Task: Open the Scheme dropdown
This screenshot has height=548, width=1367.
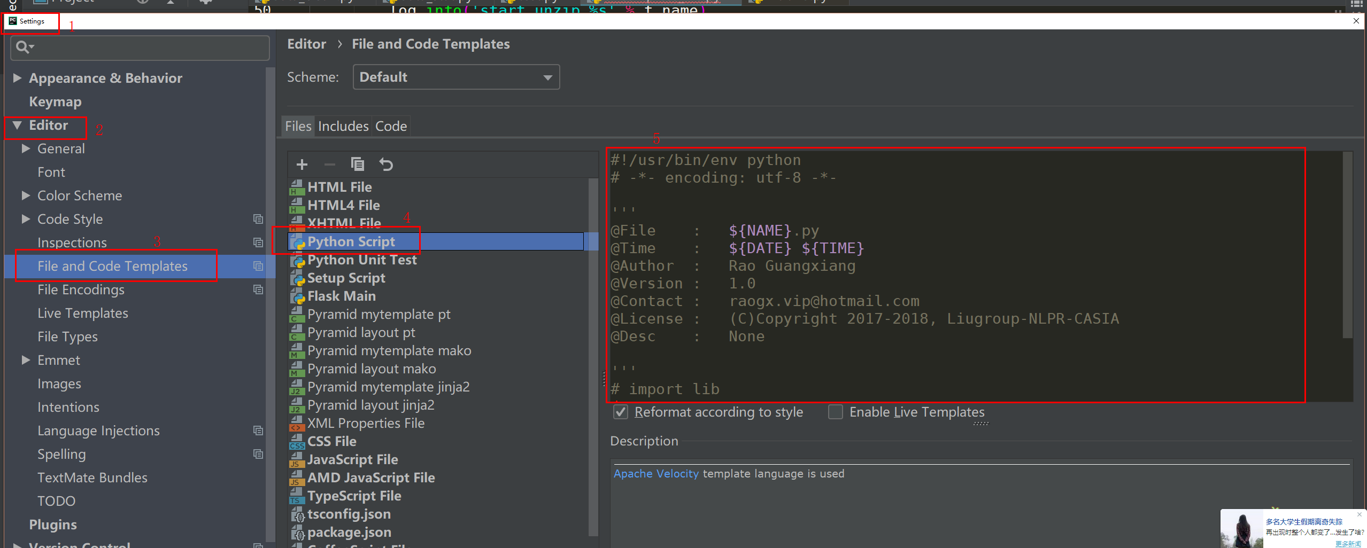Action: (x=547, y=77)
